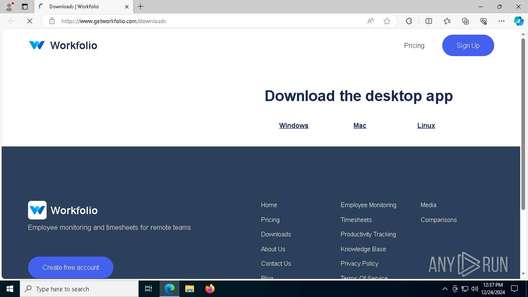
Task: Click the Workfolio header logo
Action: pyautogui.click(x=63, y=45)
